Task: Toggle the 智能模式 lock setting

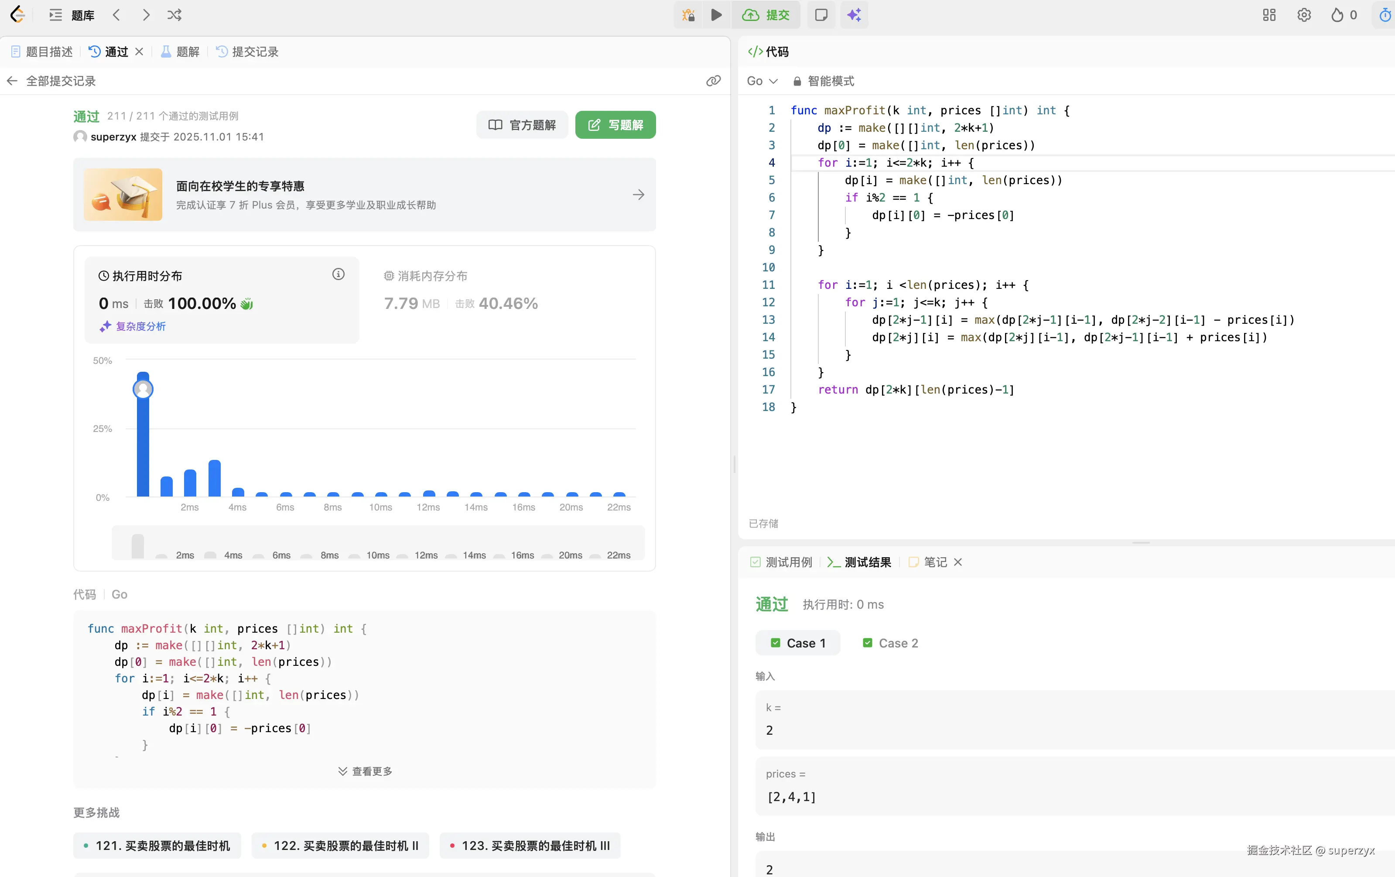Action: pyautogui.click(x=823, y=81)
